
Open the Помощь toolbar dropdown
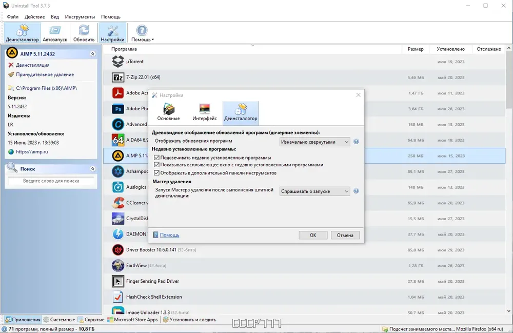(142, 33)
